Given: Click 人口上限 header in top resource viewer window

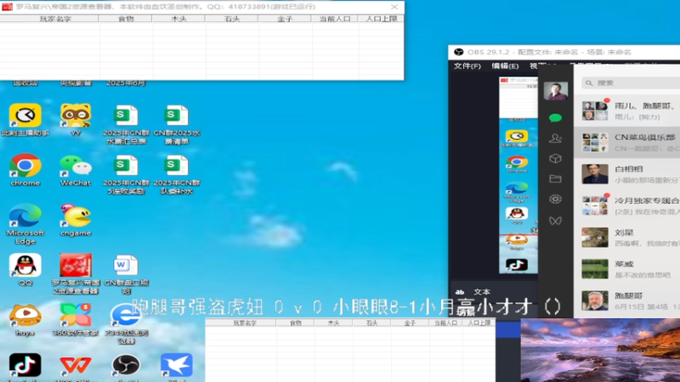Looking at the screenshot, I should tap(381, 19).
